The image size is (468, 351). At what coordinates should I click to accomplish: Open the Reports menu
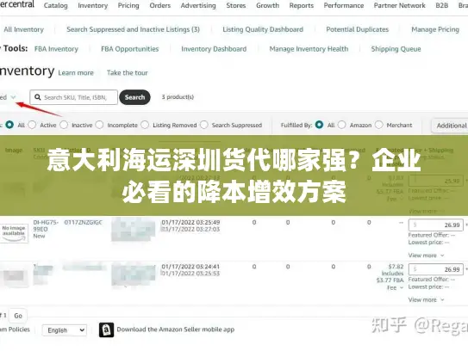pos(302,5)
